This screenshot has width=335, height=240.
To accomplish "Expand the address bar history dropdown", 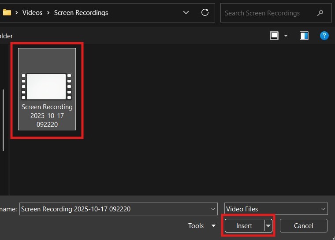I will (x=186, y=13).
